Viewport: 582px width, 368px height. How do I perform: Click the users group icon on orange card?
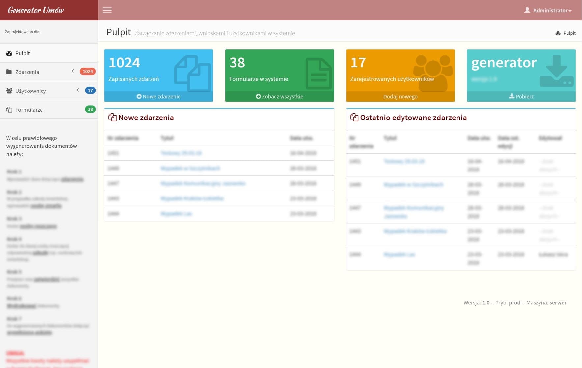[x=433, y=73]
